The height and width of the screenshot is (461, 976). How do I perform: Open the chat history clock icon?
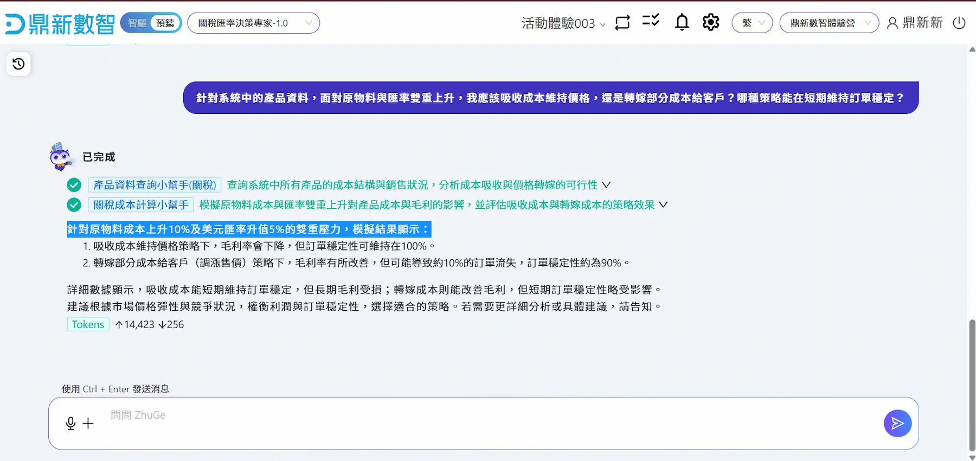(x=18, y=64)
